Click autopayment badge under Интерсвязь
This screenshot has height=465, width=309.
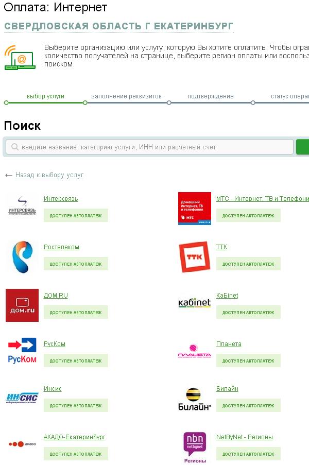click(76, 216)
